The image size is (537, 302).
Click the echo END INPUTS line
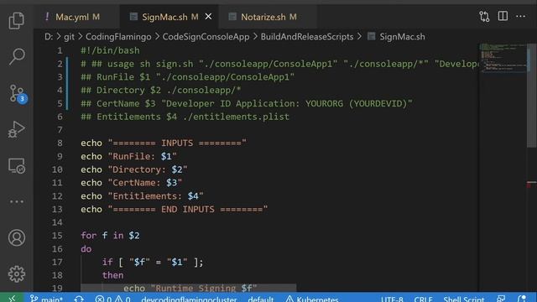[x=174, y=209]
